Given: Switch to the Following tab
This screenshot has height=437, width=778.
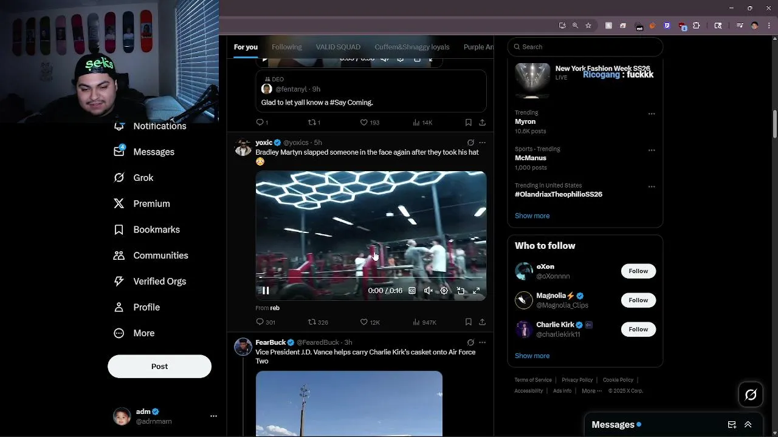Looking at the screenshot, I should tap(287, 47).
